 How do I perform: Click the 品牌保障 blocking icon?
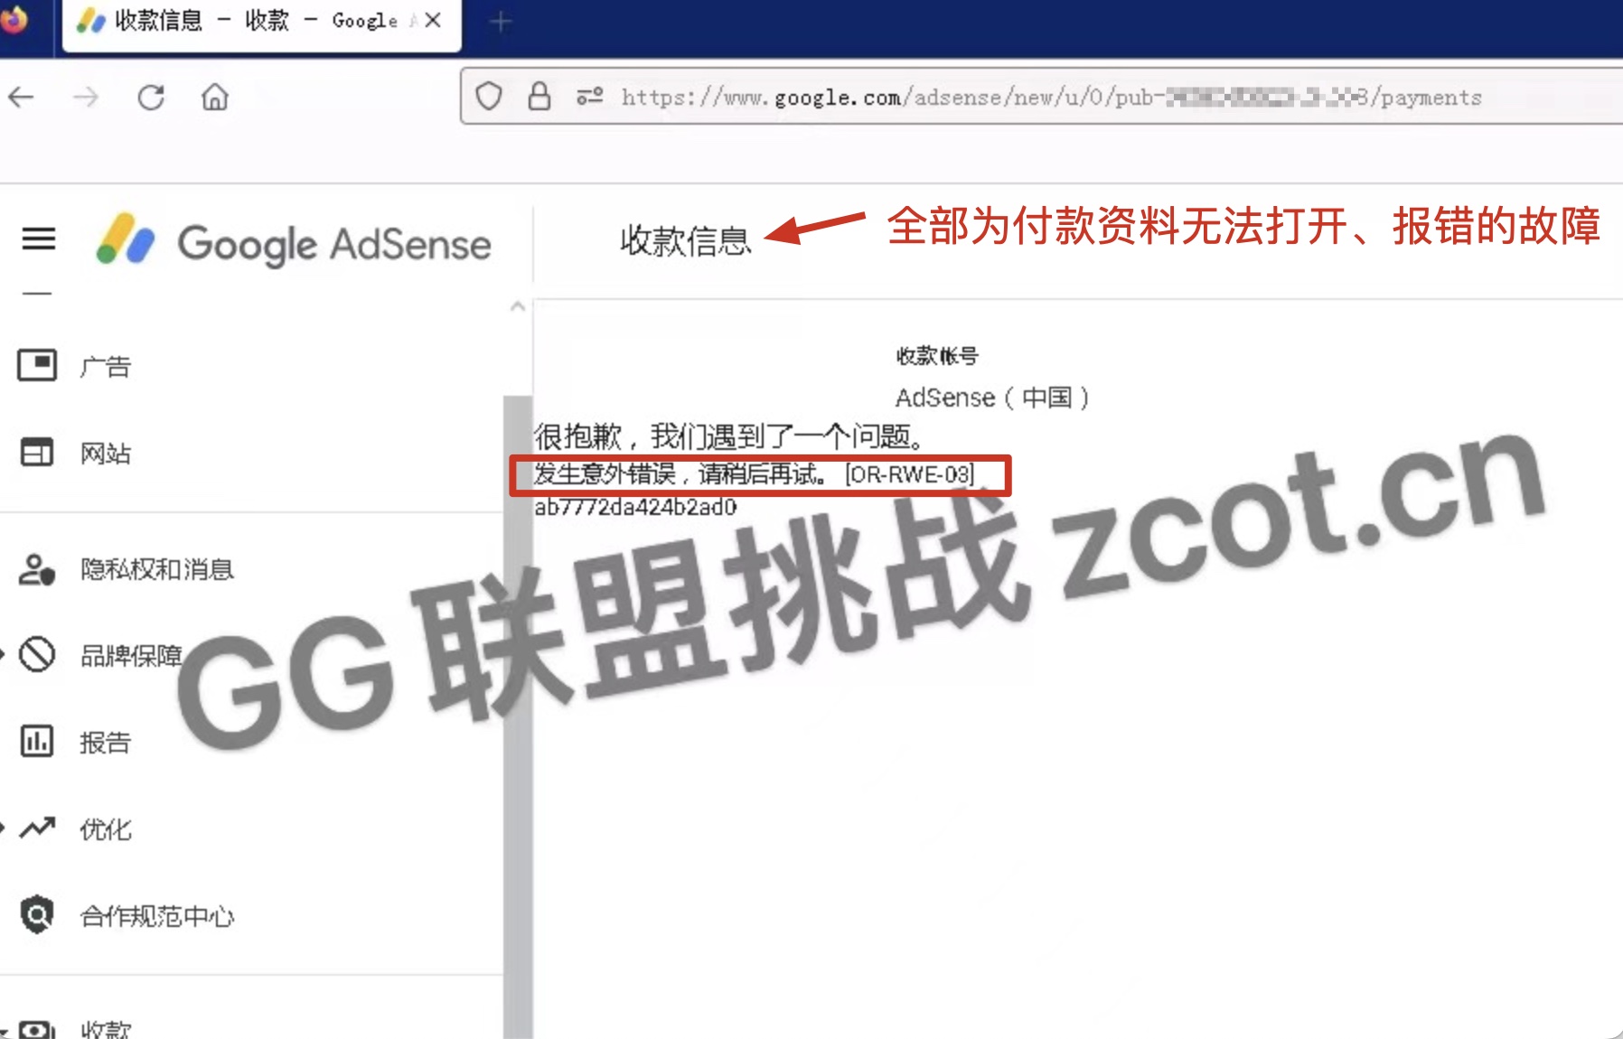point(37,655)
